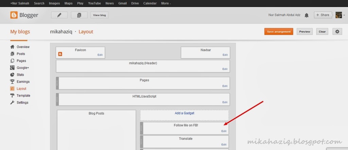Click the profile avatar thumbnail
348x150 pixels.
338,15
